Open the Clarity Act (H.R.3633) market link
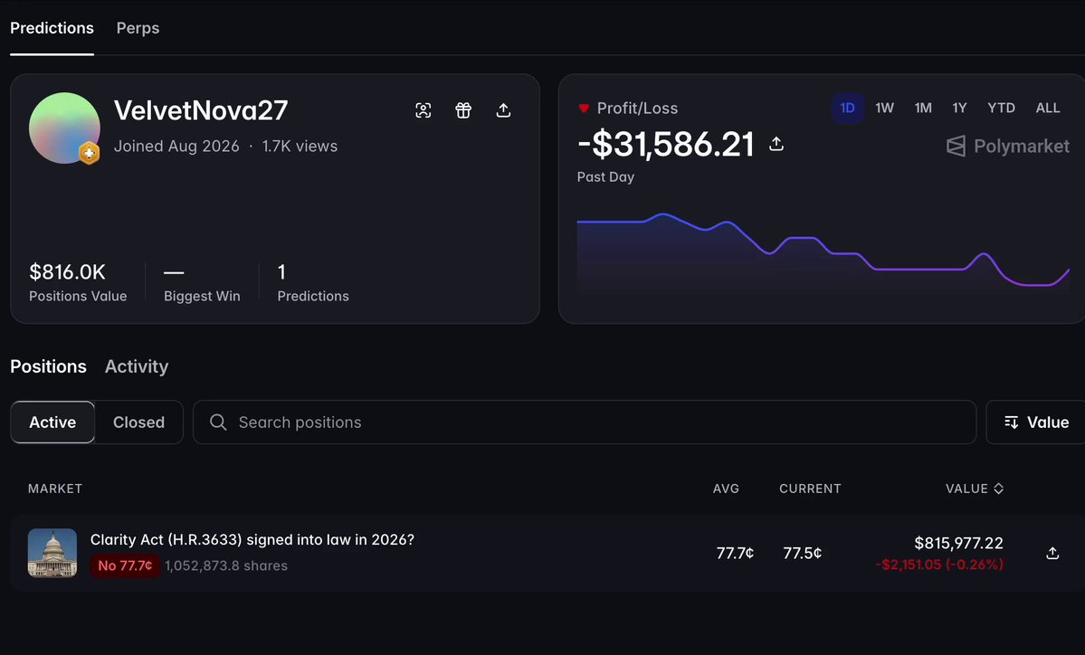Image resolution: width=1085 pixels, height=655 pixels. click(x=252, y=539)
